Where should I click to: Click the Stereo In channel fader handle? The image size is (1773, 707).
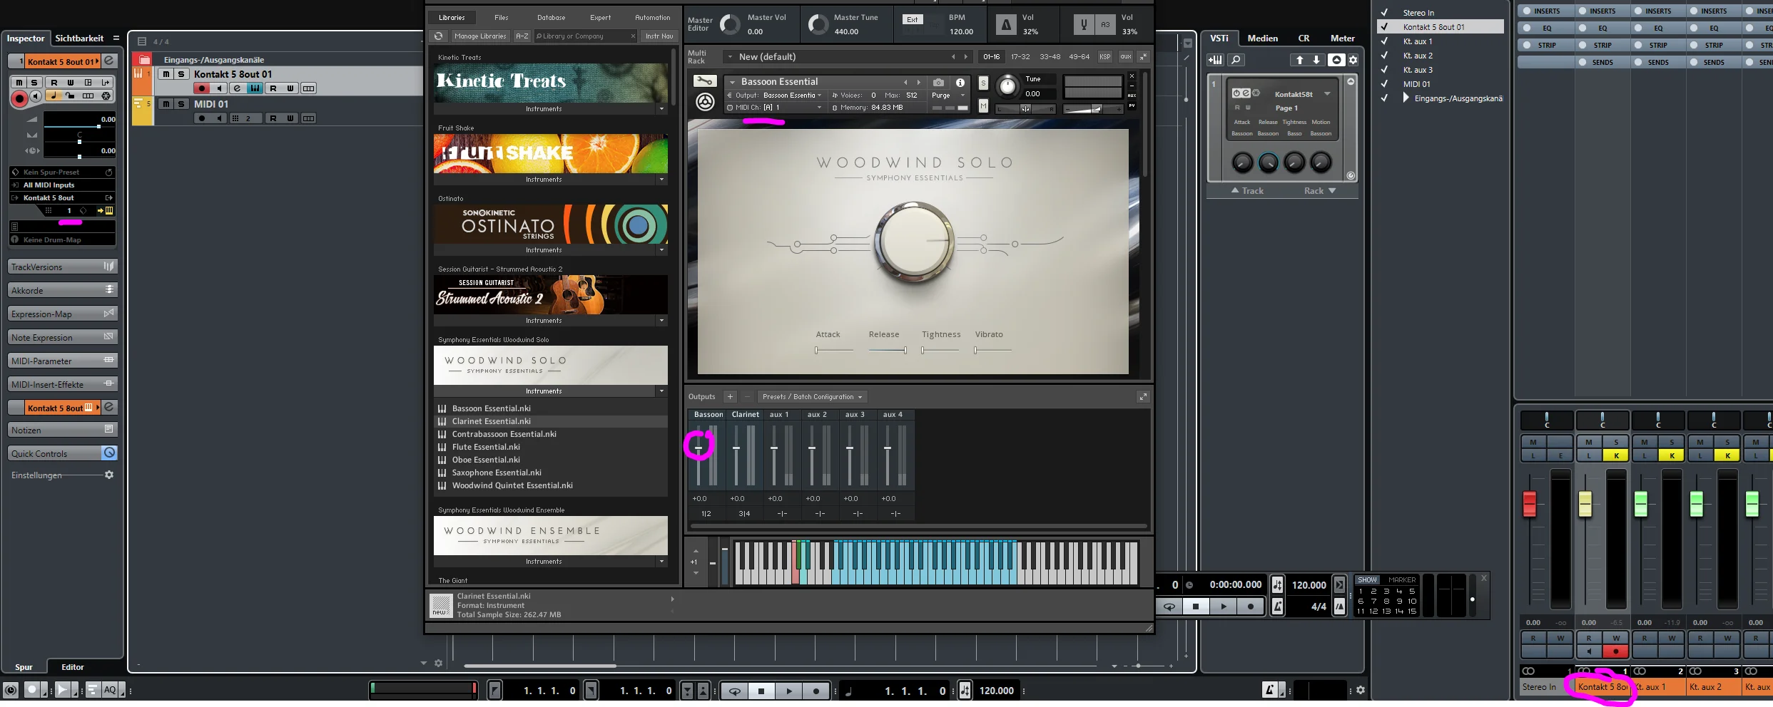point(1530,504)
